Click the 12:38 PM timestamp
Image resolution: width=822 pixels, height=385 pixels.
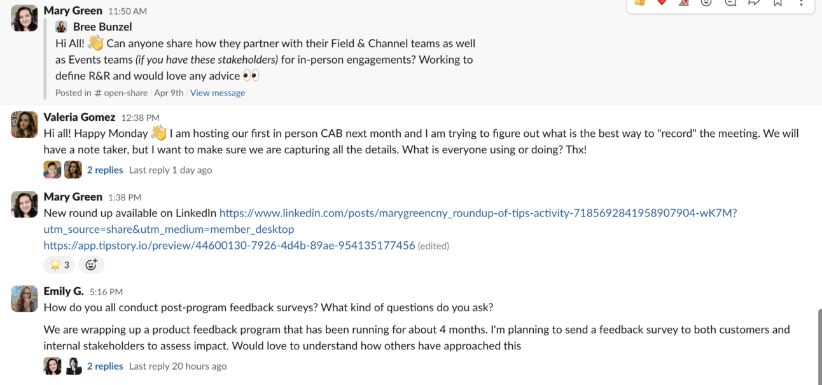point(140,118)
